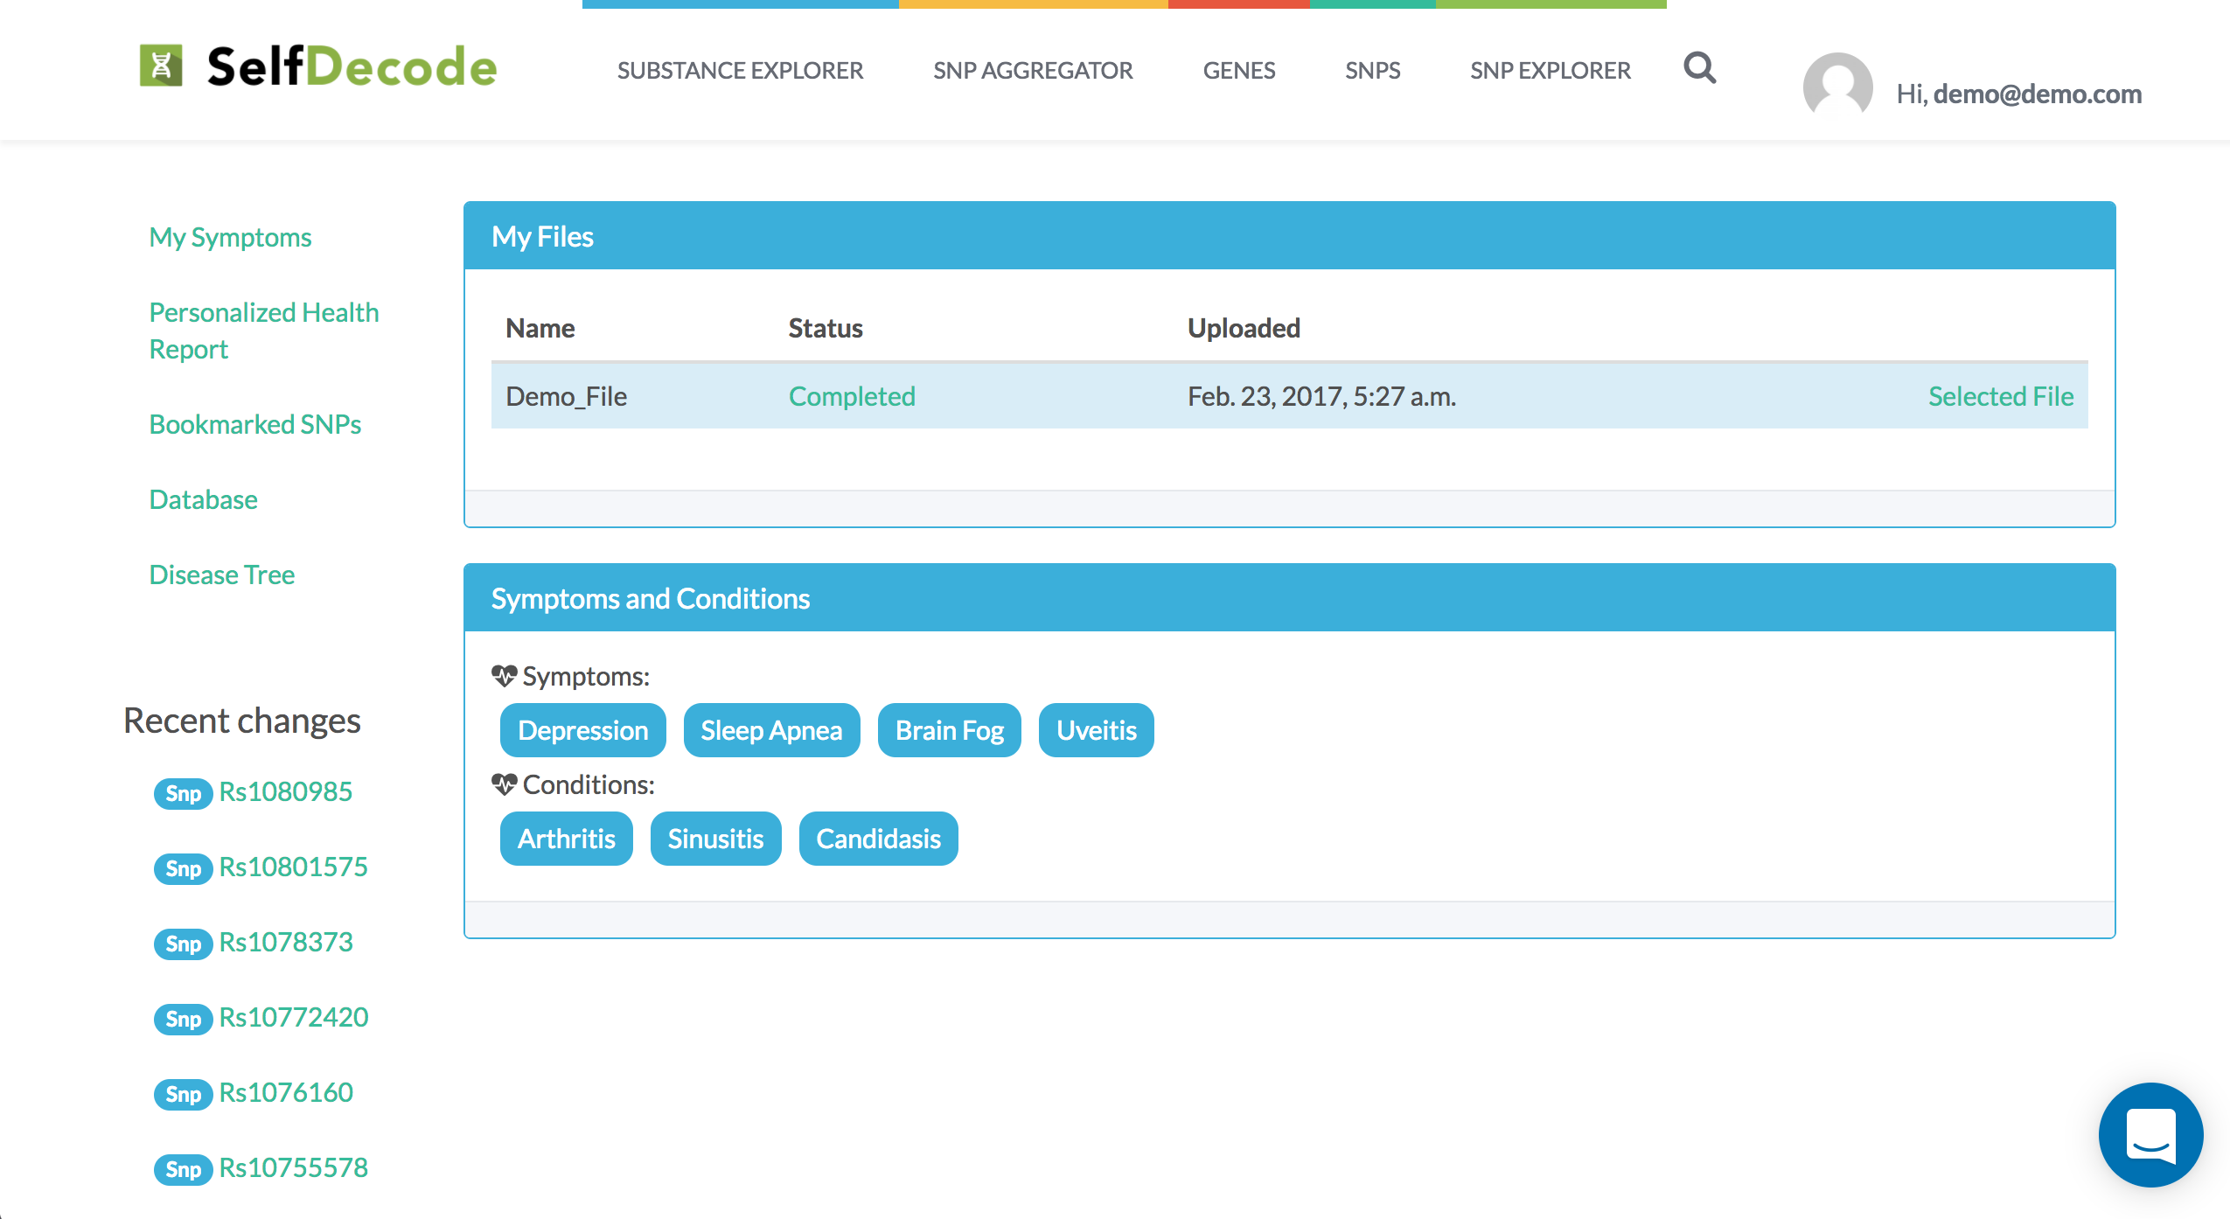This screenshot has width=2230, height=1219.
Task: Click the Snp badge beside Rs1078373
Action: coord(183,944)
